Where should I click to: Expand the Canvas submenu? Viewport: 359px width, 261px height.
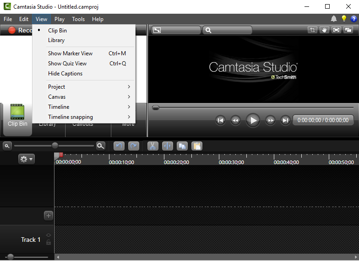pos(84,97)
